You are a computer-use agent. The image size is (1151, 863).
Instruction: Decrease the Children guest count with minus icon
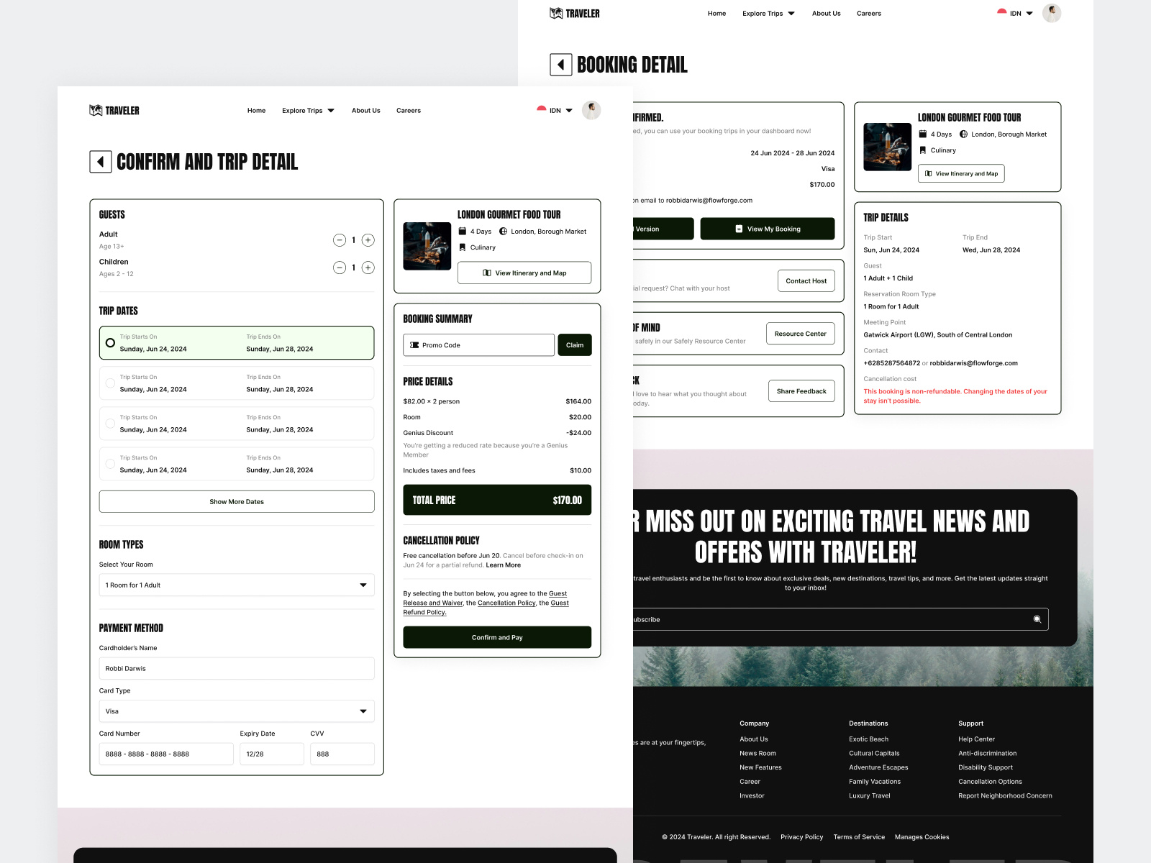pyautogui.click(x=340, y=267)
